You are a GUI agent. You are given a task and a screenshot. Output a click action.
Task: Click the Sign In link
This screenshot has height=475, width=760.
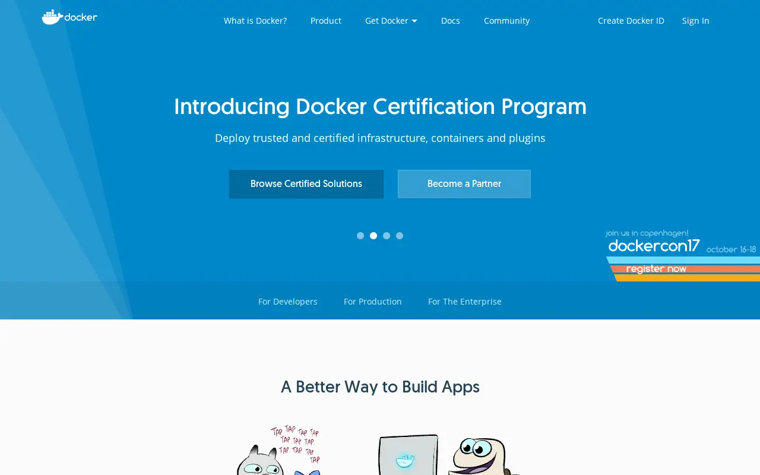[x=696, y=21]
